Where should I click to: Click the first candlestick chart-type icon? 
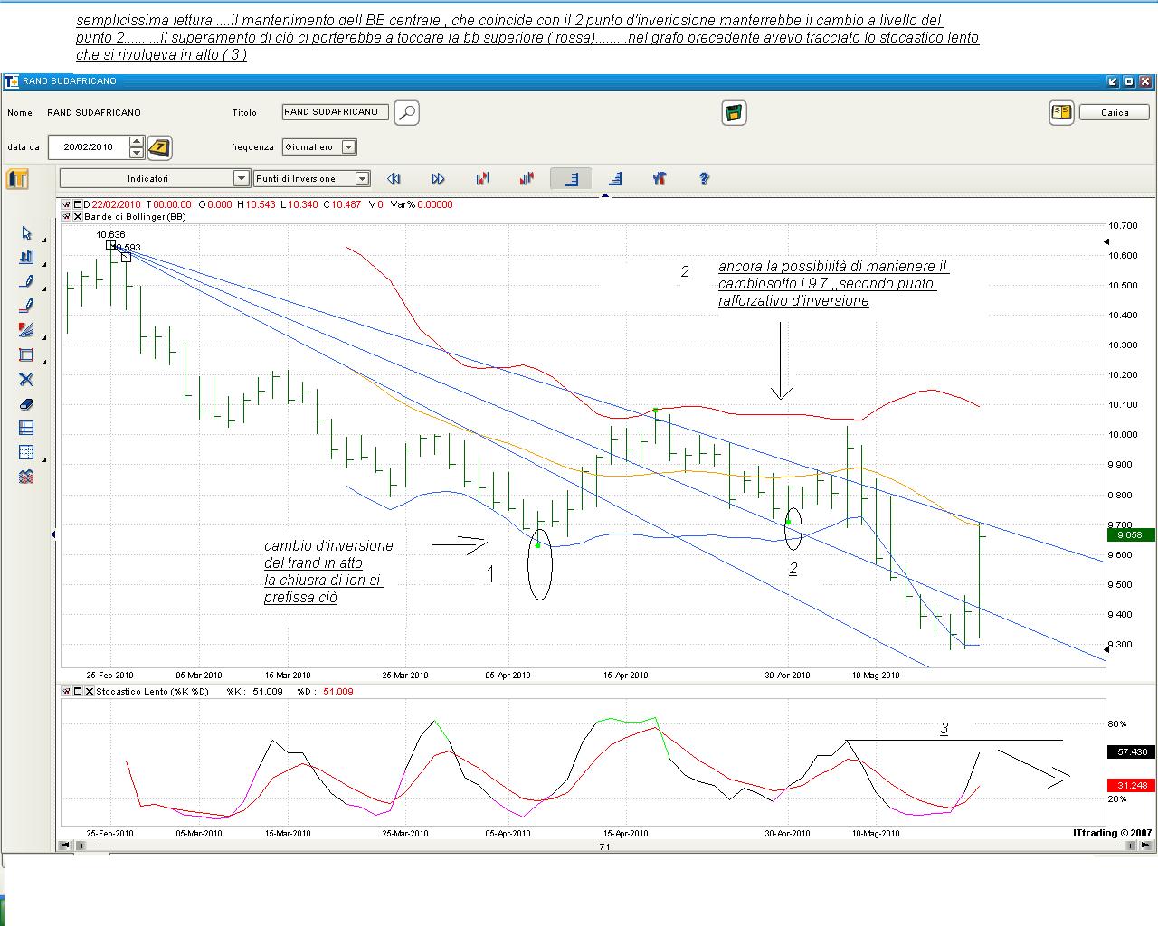coord(482,179)
